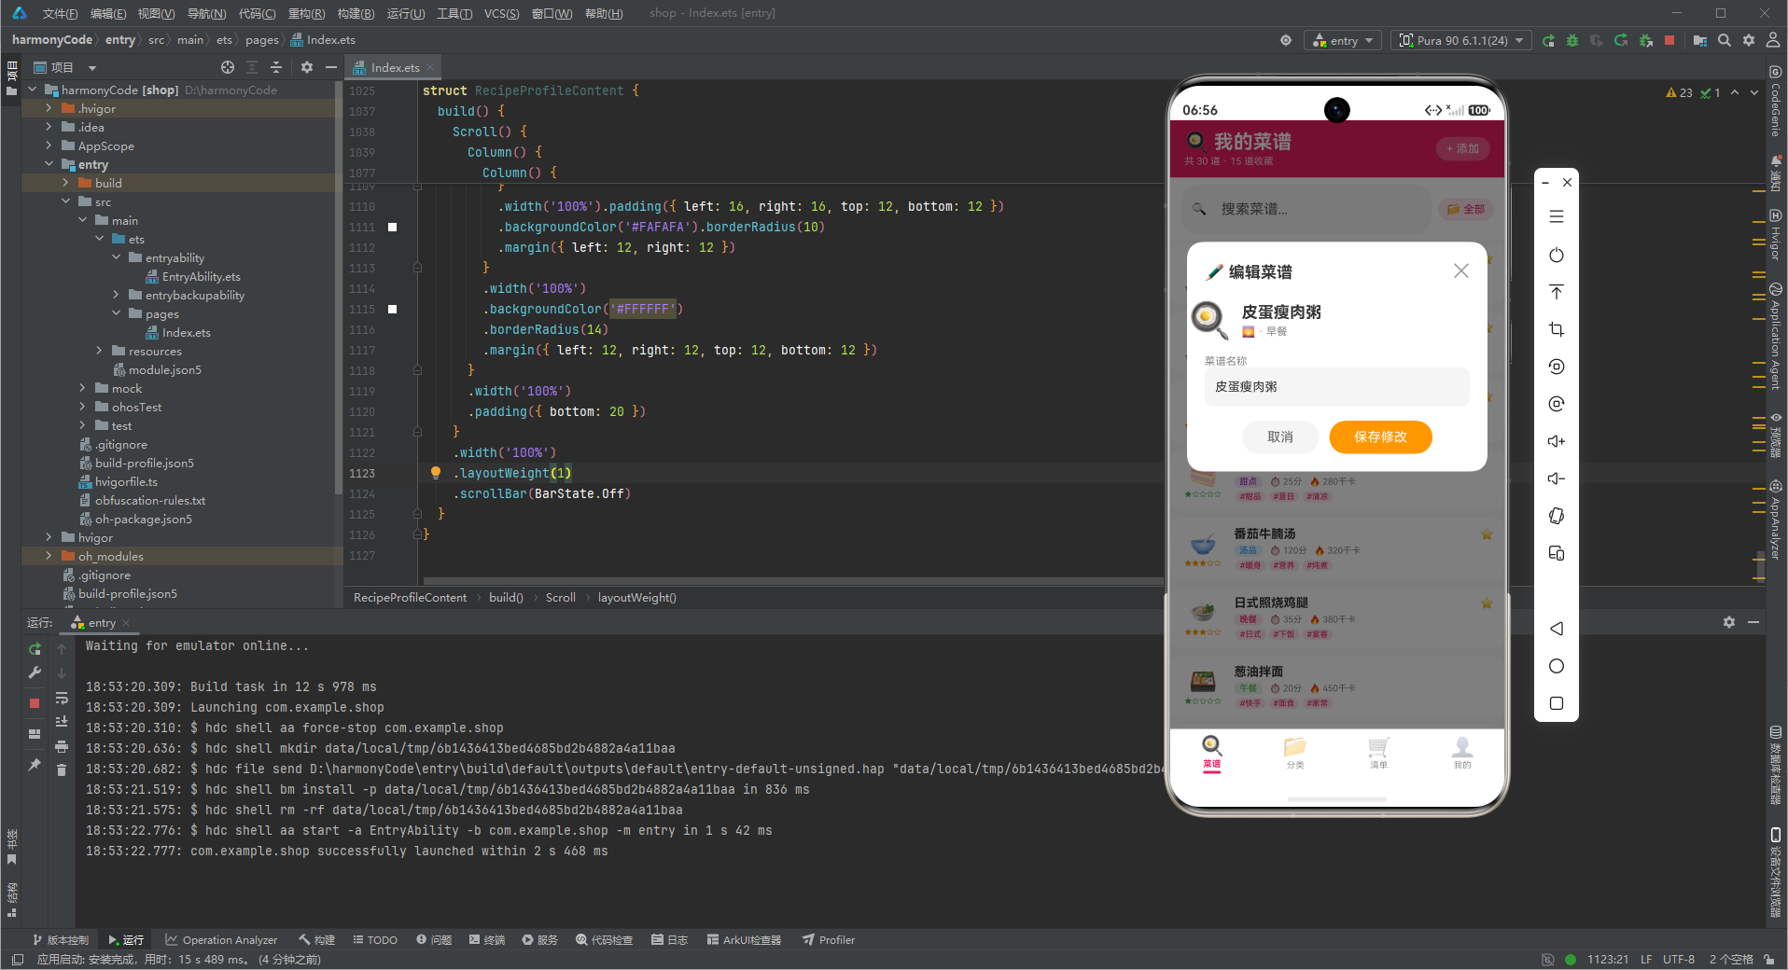Toggle scroll to end in the Run console

[x=62, y=722]
